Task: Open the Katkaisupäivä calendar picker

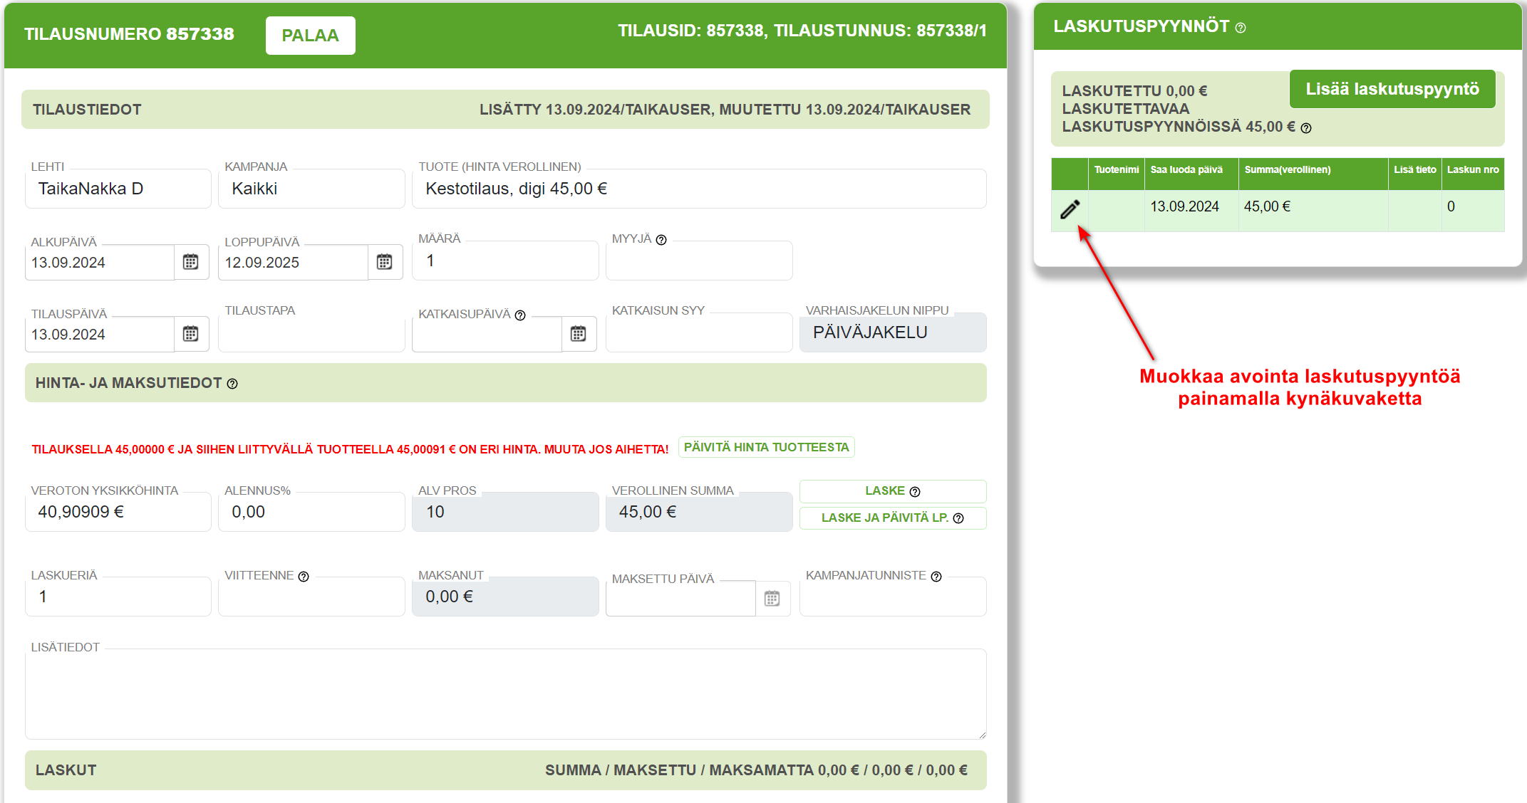Action: tap(579, 334)
